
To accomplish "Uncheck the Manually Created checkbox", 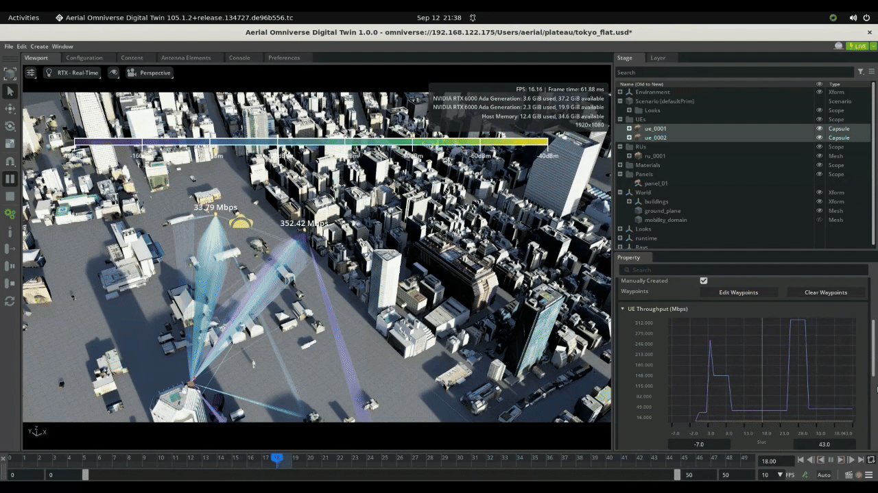I will click(x=703, y=281).
